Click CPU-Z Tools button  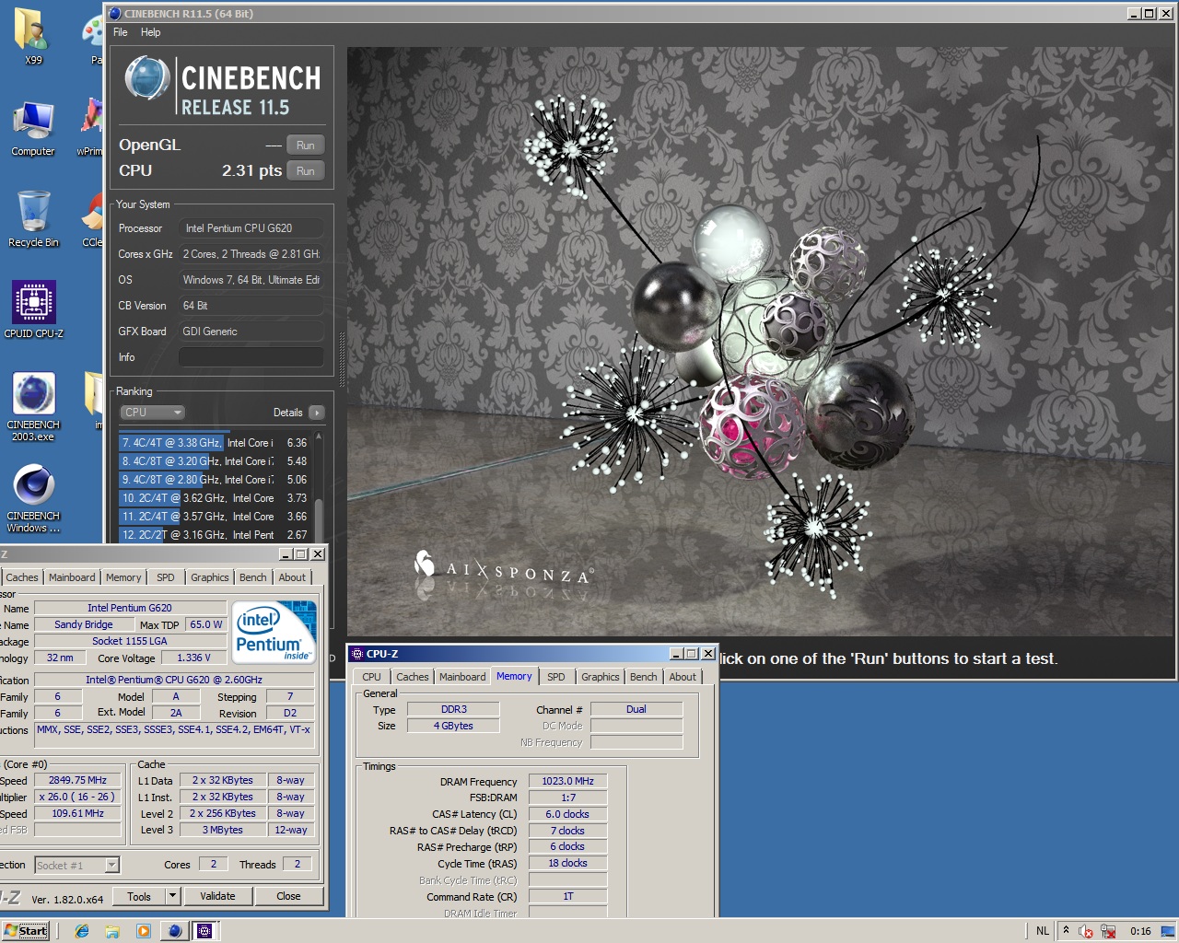pos(139,896)
